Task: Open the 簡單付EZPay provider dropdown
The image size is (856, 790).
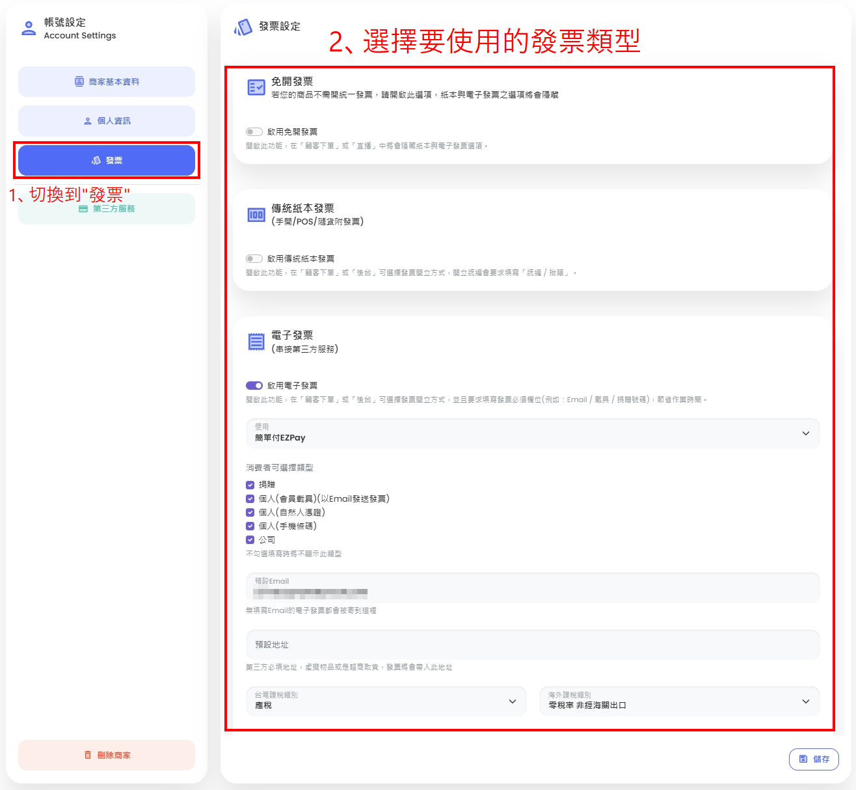Action: tap(532, 433)
